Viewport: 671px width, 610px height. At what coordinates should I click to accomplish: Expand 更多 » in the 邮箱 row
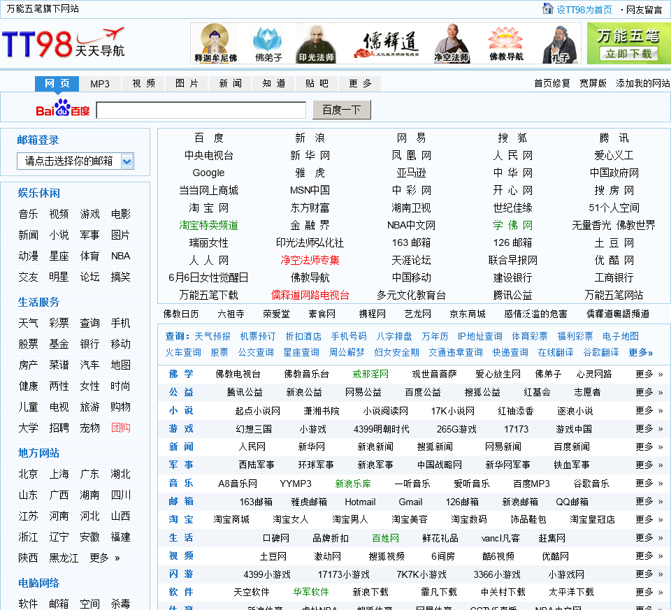point(649,502)
